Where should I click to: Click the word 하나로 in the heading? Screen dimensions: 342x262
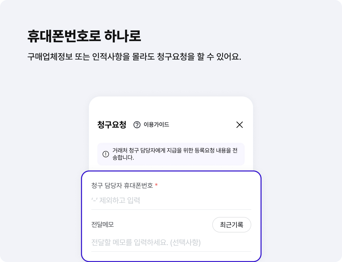pos(123,36)
